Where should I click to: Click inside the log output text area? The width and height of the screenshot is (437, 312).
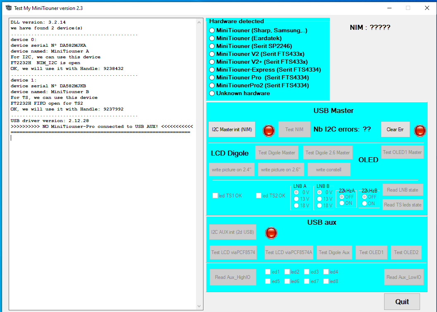pyautogui.click(x=103, y=207)
